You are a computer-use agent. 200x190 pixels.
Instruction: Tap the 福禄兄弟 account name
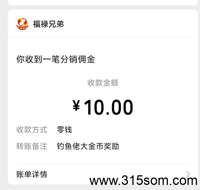click(48, 24)
